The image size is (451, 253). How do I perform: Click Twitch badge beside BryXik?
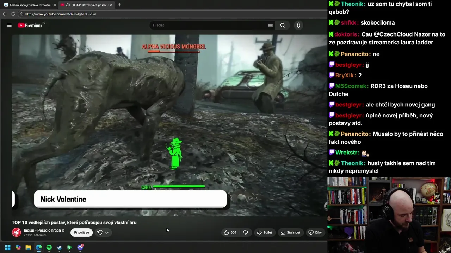pyautogui.click(x=332, y=75)
